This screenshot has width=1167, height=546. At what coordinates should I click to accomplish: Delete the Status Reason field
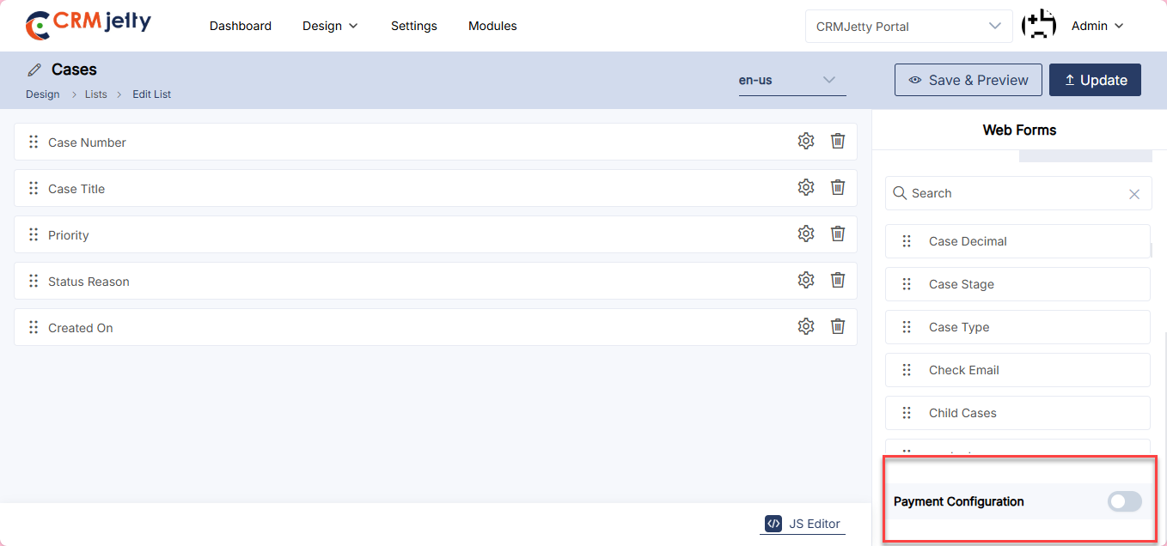[x=838, y=280]
